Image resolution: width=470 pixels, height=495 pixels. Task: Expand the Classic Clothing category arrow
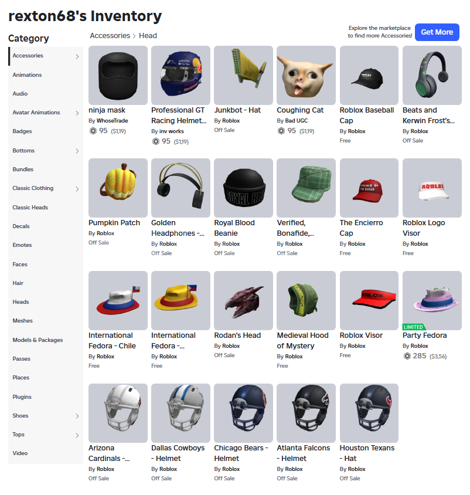click(77, 189)
